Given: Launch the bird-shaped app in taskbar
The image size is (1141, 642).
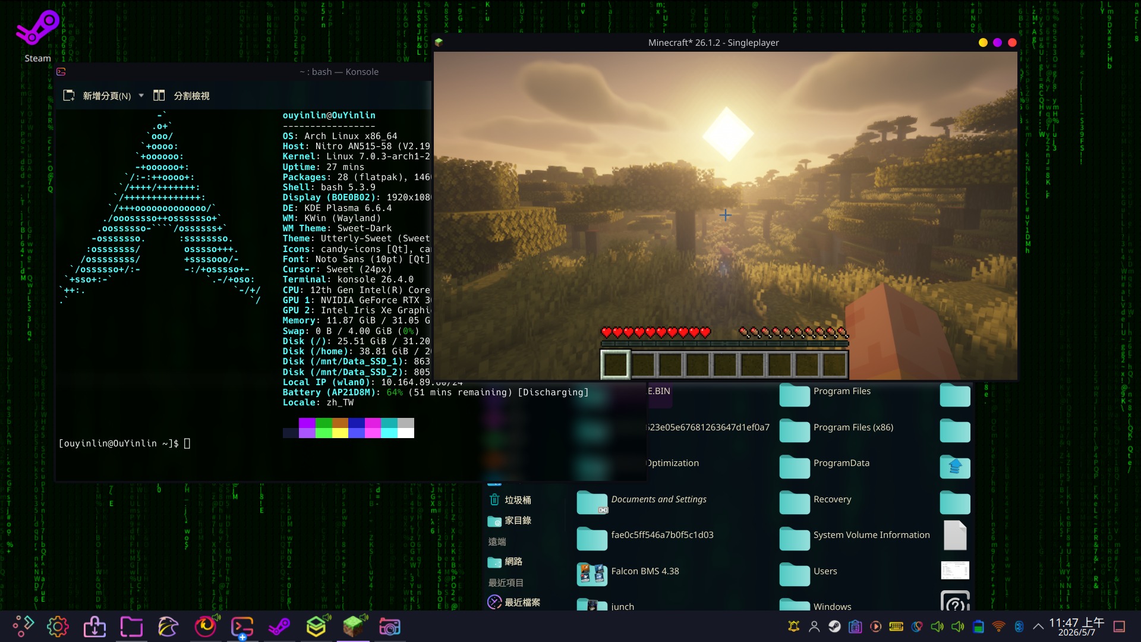Looking at the screenshot, I should (x=168, y=627).
